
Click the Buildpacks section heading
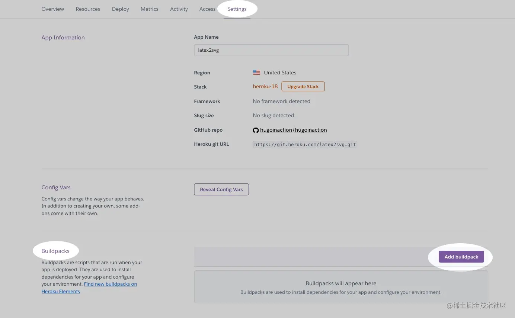[x=55, y=251]
